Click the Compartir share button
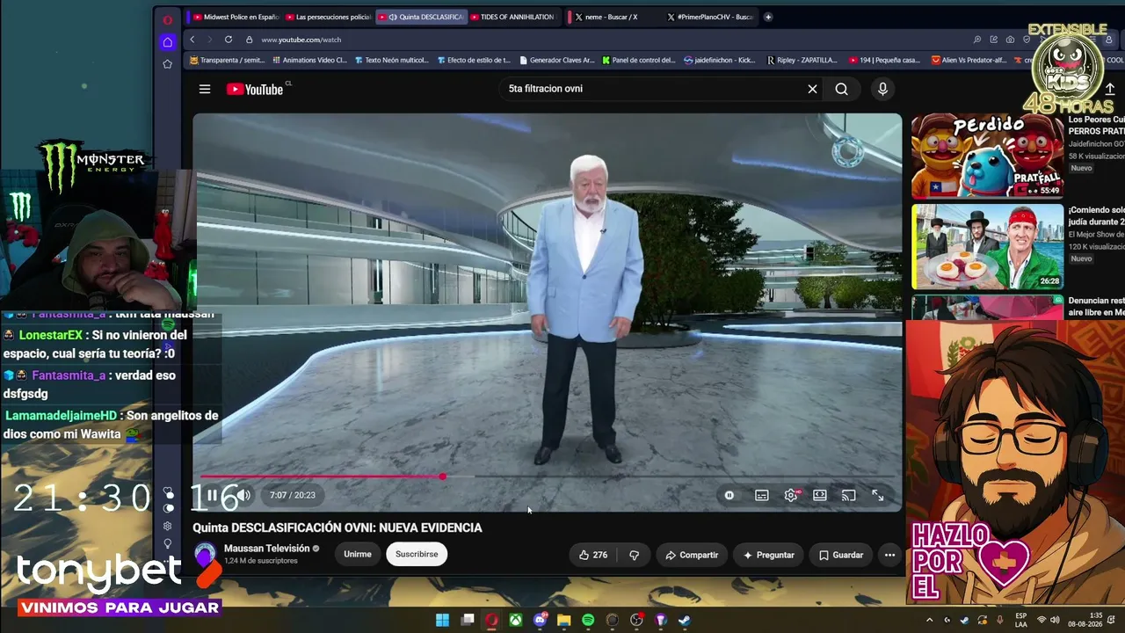1125x633 pixels. 692,555
